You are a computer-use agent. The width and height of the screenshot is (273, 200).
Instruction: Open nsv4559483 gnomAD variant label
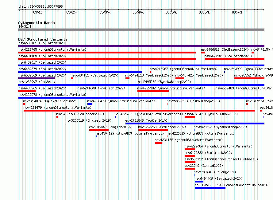(x=244, y=88)
